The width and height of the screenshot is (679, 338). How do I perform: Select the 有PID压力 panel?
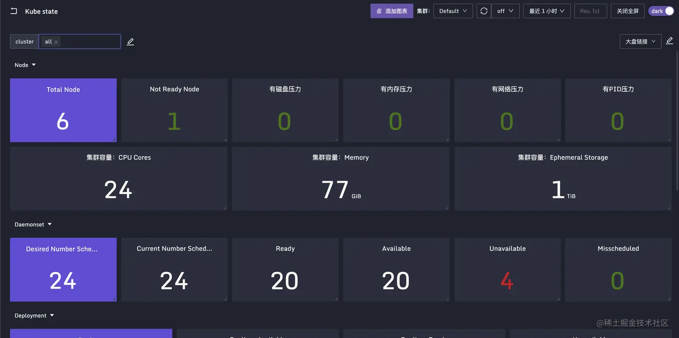(618, 110)
